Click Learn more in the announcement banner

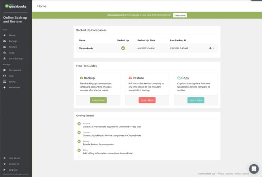(x=180, y=15)
